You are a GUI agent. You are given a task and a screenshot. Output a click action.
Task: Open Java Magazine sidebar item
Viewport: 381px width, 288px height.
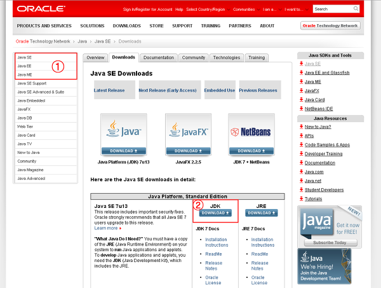pos(46,170)
